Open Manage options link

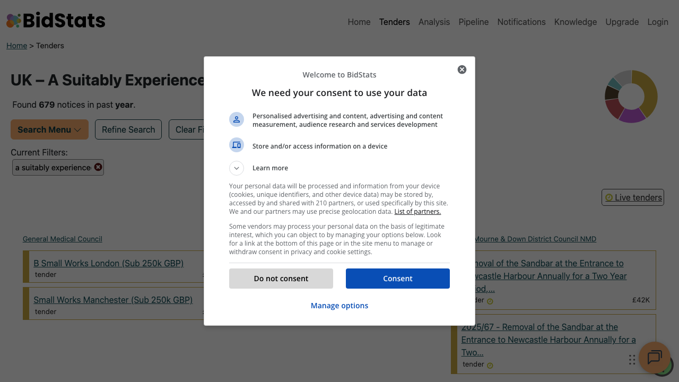[x=339, y=306]
